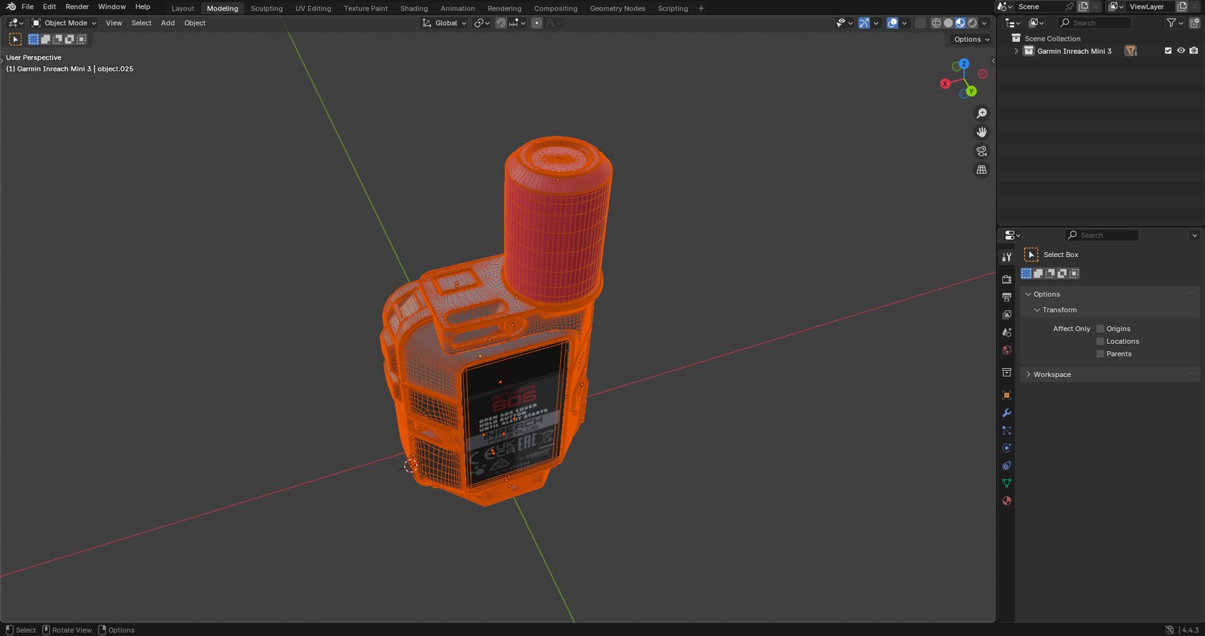Open the Object Data properties tab
Image resolution: width=1205 pixels, height=636 pixels.
[x=1007, y=483]
